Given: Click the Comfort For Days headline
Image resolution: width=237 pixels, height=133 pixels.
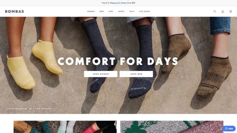Looking at the screenshot, I should pyautogui.click(x=118, y=61).
